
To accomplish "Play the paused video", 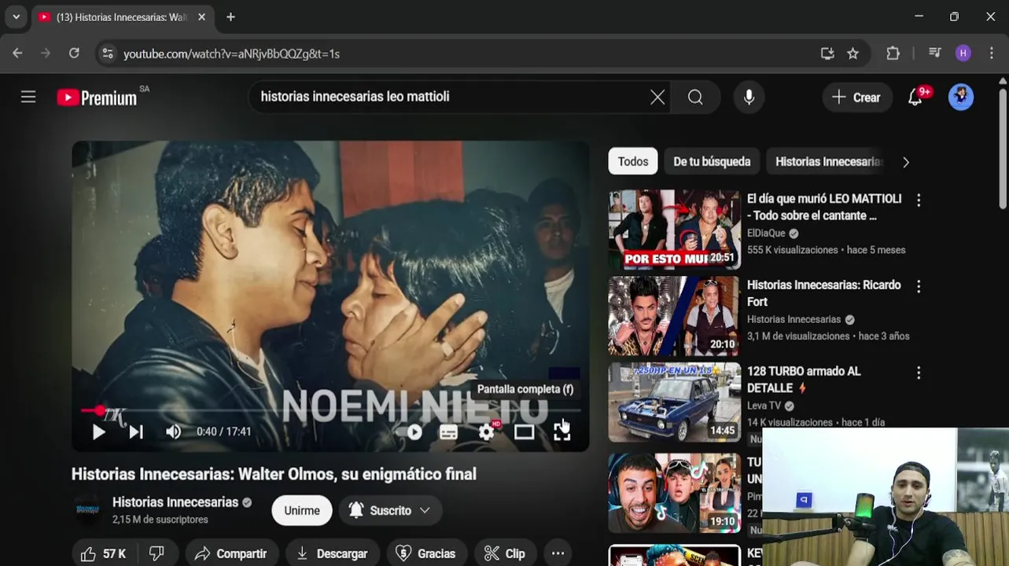I will click(98, 432).
